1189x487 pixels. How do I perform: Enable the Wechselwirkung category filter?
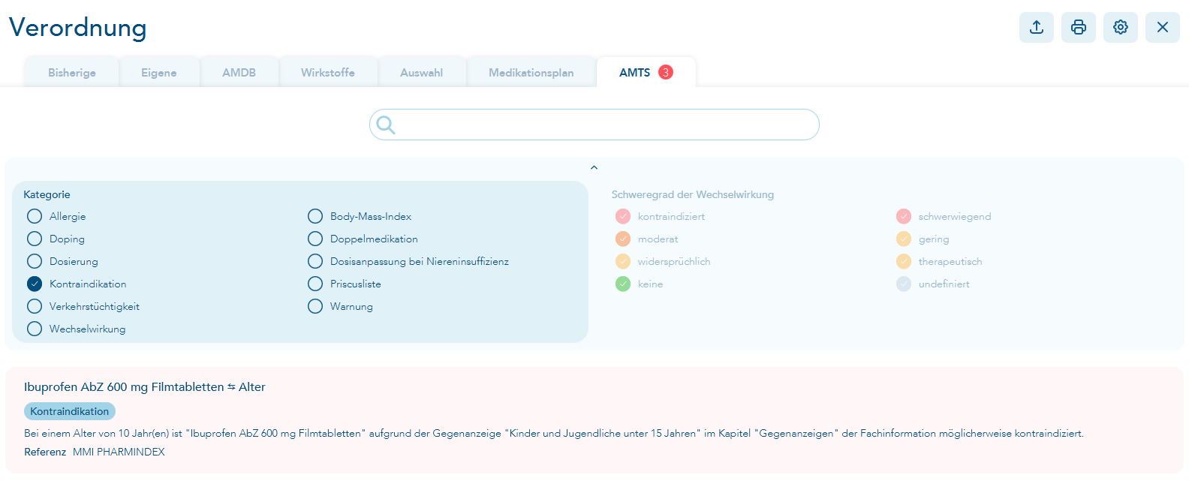[35, 329]
